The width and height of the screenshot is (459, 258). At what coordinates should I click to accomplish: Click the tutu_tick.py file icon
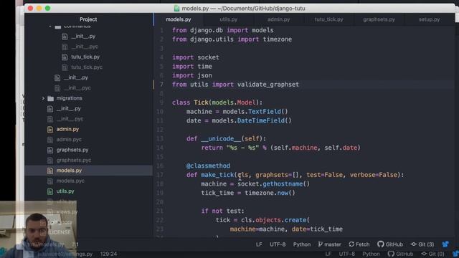tap(65, 57)
